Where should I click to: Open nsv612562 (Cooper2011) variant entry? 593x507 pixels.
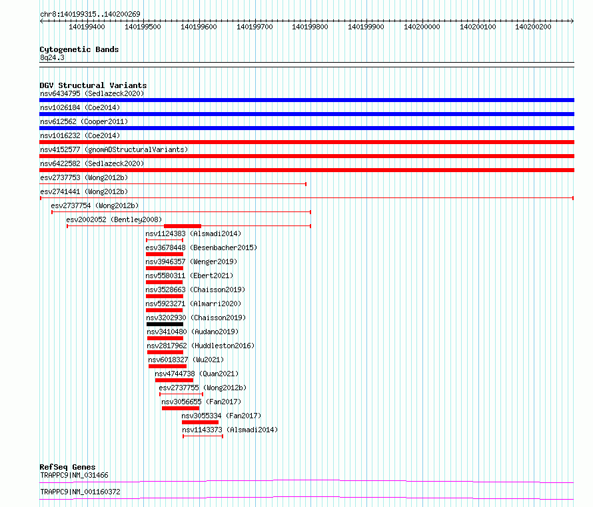pyautogui.click(x=84, y=121)
